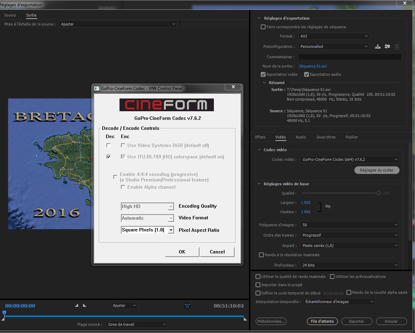The width and height of the screenshot is (415, 333).
Task: Click Cancel in CineForm dialog
Action: pos(217,252)
